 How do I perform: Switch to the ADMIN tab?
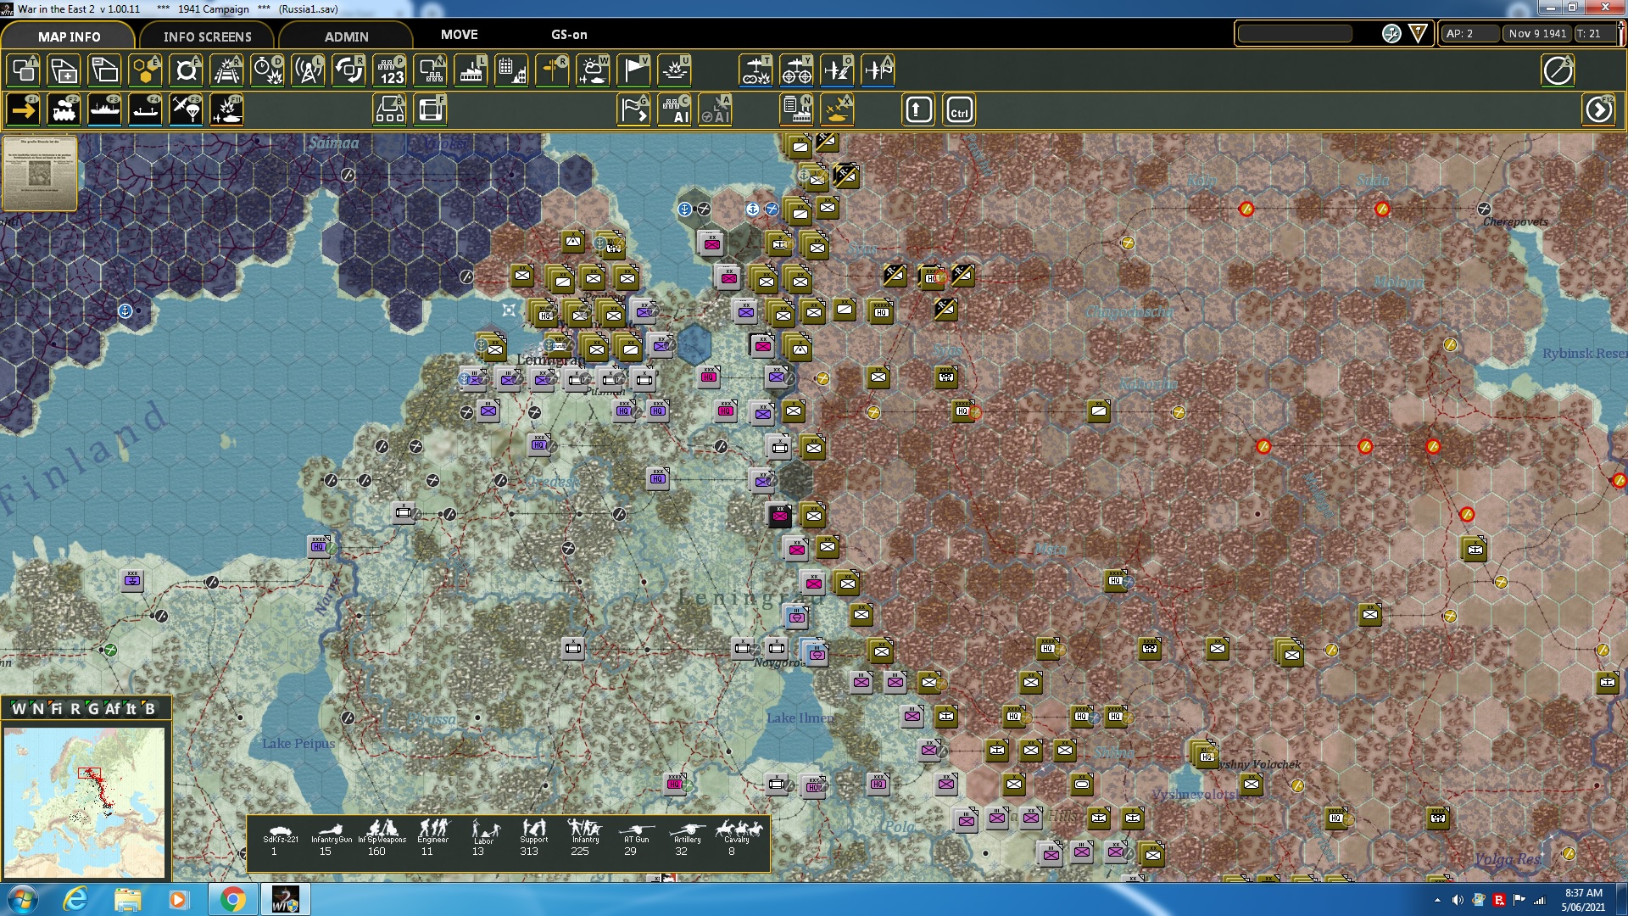pyautogui.click(x=346, y=36)
